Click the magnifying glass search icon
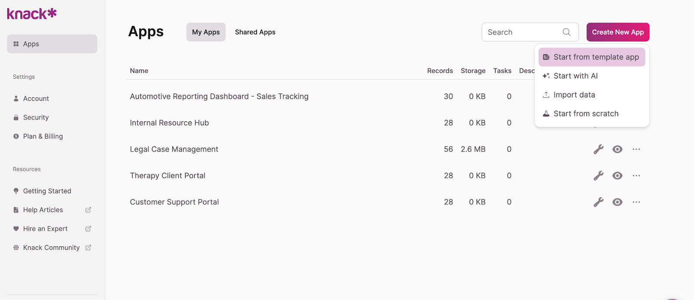The image size is (694, 300). point(566,32)
